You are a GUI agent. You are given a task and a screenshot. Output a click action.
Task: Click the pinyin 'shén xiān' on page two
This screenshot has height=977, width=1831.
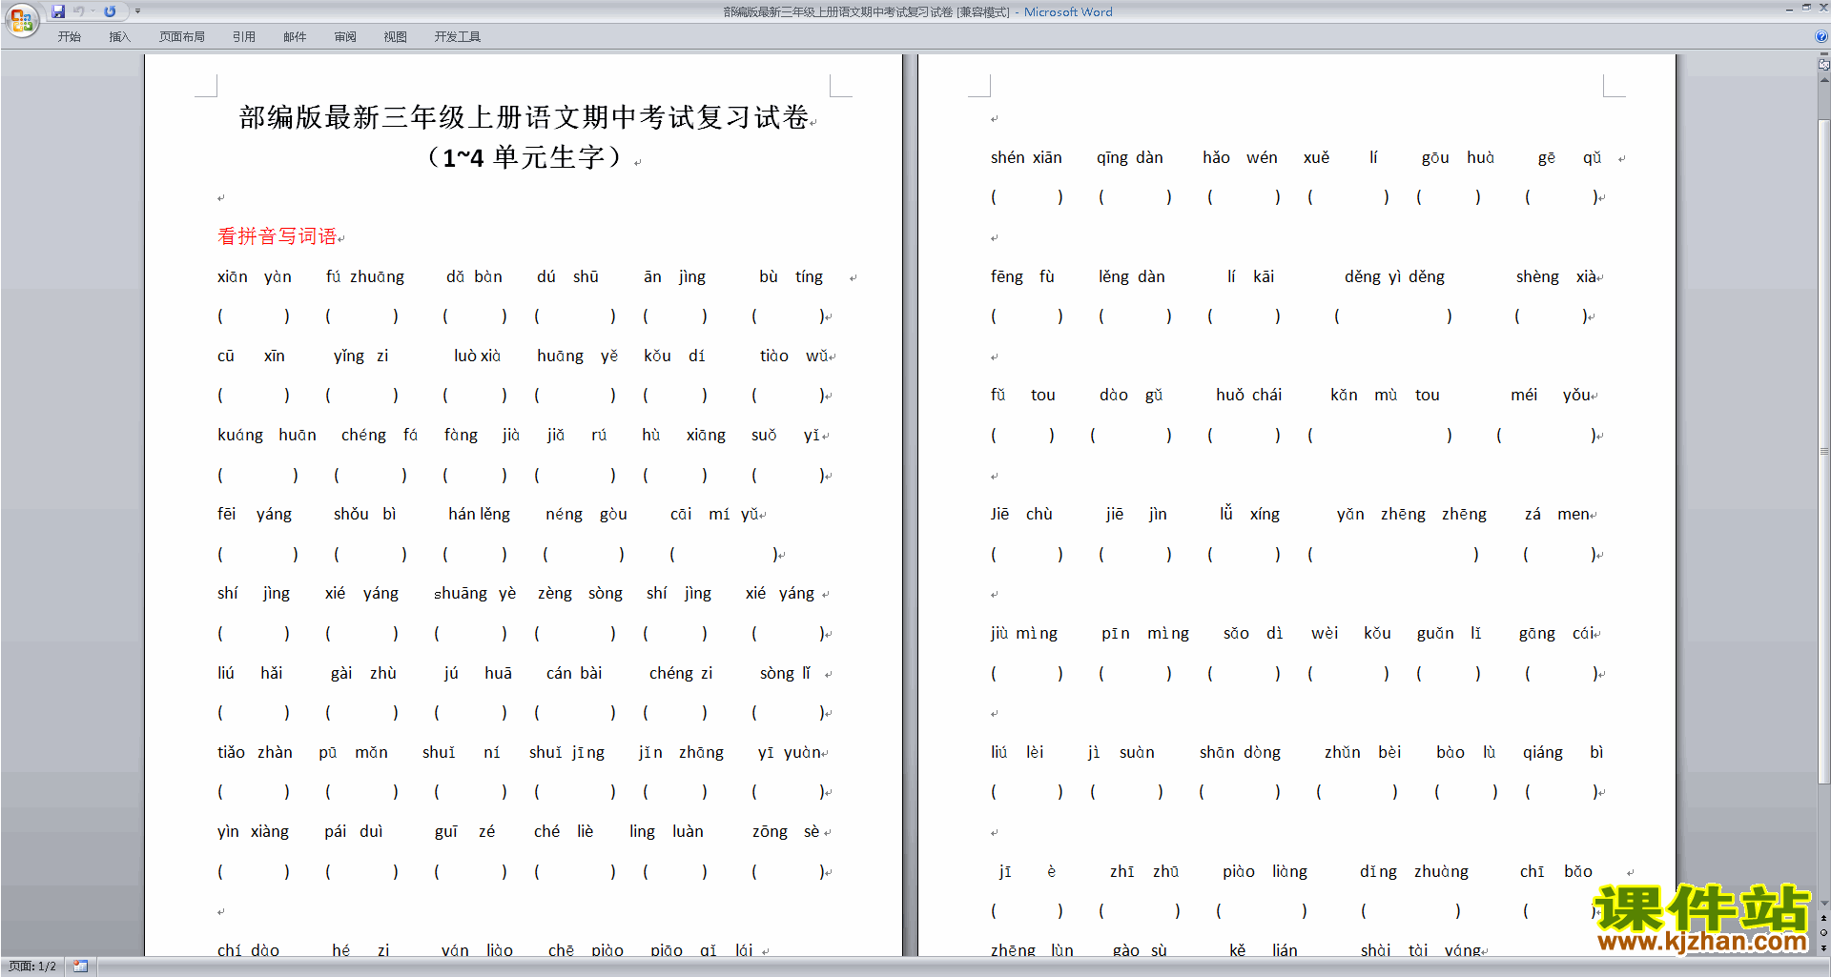point(1025,157)
